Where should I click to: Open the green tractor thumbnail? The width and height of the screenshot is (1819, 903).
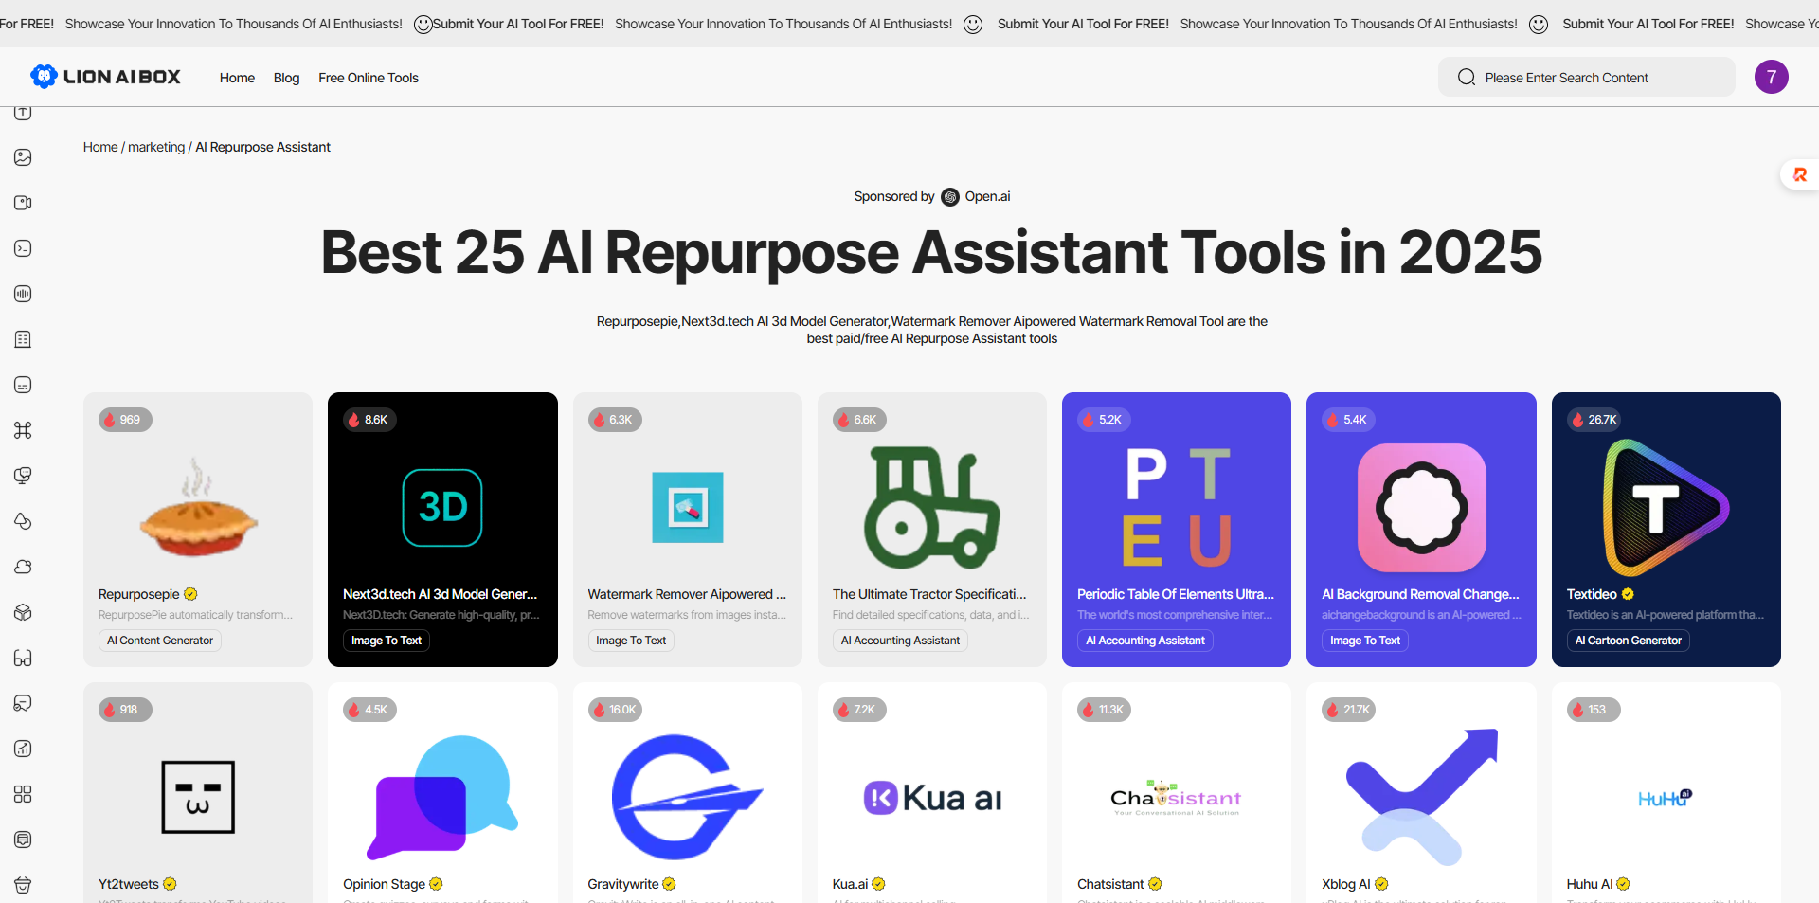pos(932,508)
